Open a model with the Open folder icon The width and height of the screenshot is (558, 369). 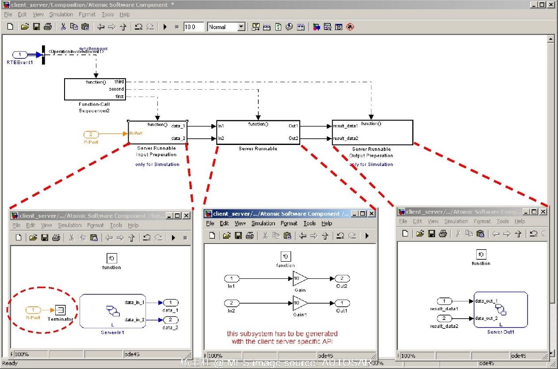point(25,27)
